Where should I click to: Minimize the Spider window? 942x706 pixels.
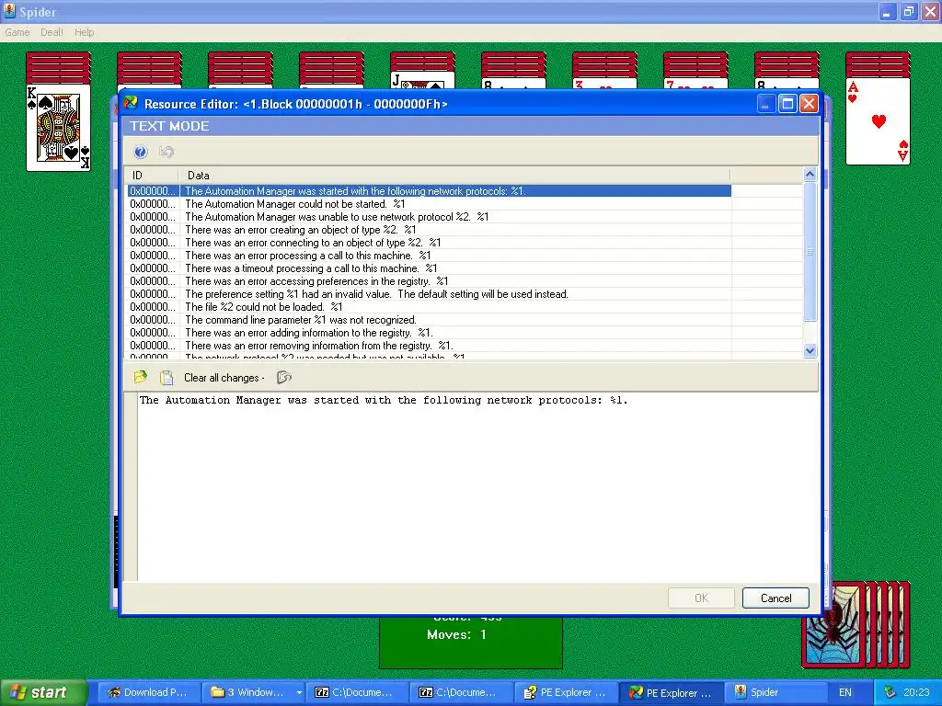887,11
